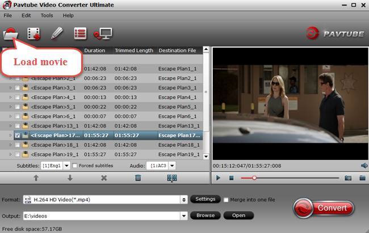The height and width of the screenshot is (233, 369).
Task: Open snapshot folder icon under preview
Action: 362,178
